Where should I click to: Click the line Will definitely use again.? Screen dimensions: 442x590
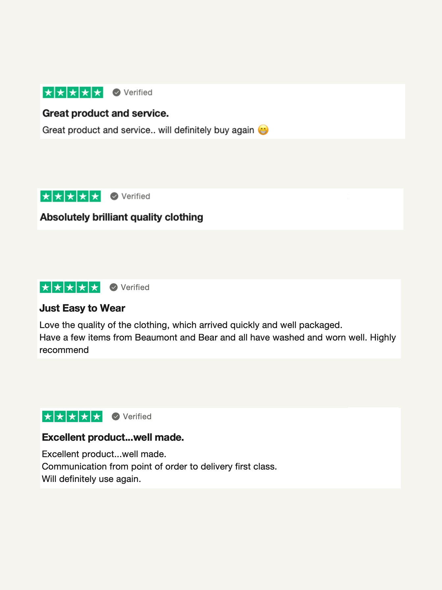(91, 479)
